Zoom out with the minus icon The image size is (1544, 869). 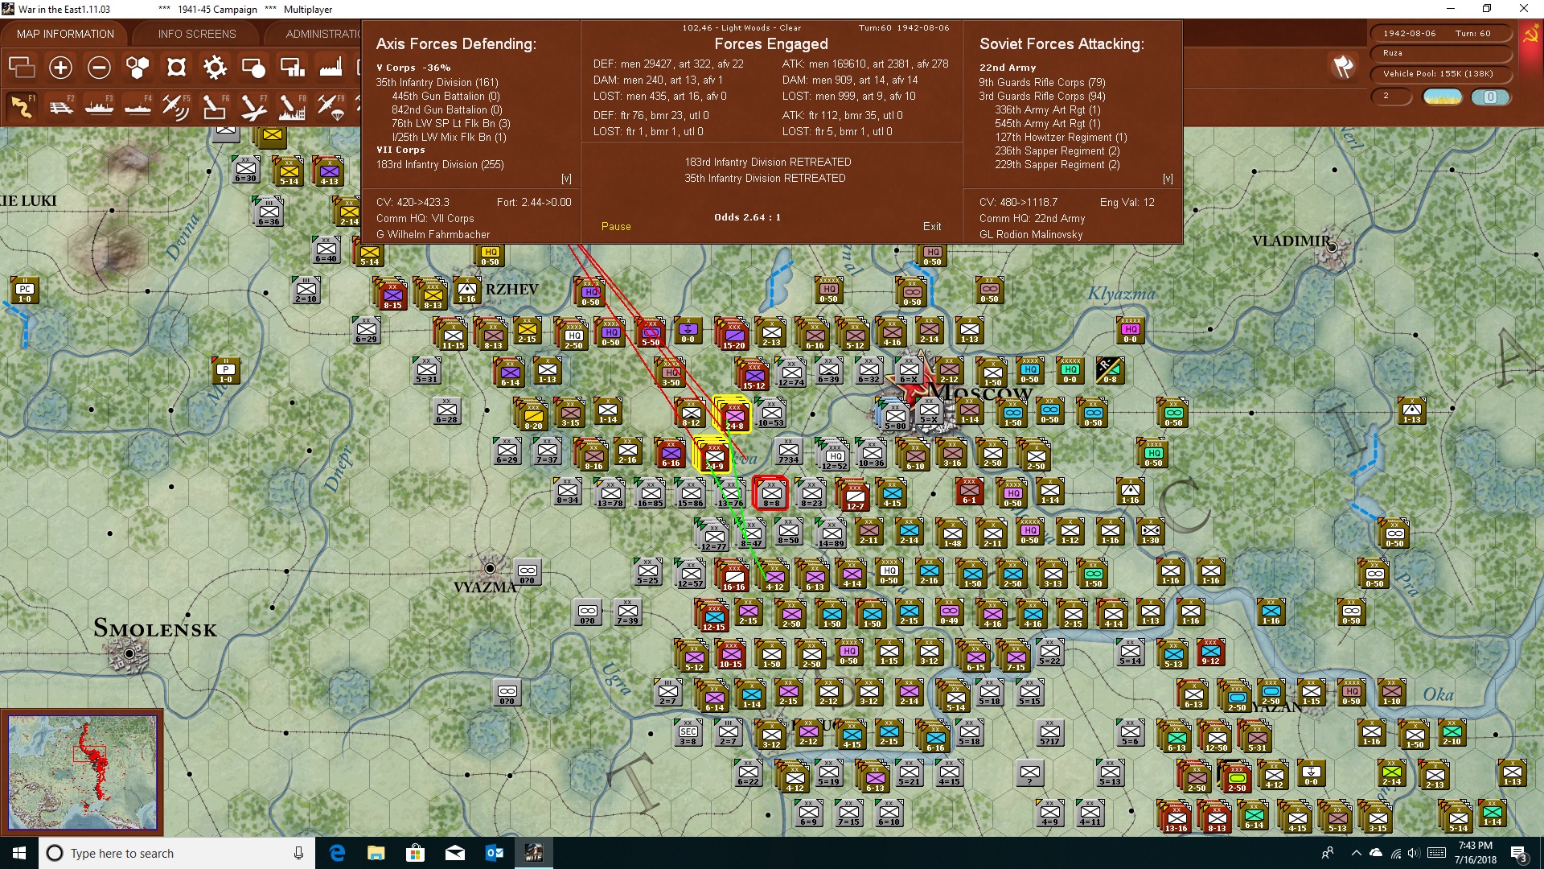(99, 68)
